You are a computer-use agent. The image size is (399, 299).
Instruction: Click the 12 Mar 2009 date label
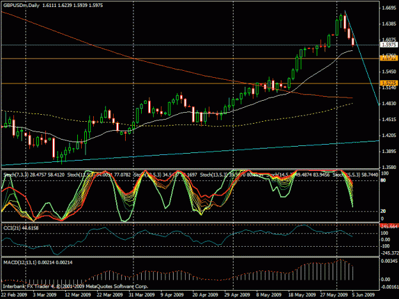(x=78, y=295)
